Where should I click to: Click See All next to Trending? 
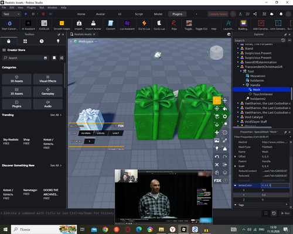[56, 115]
